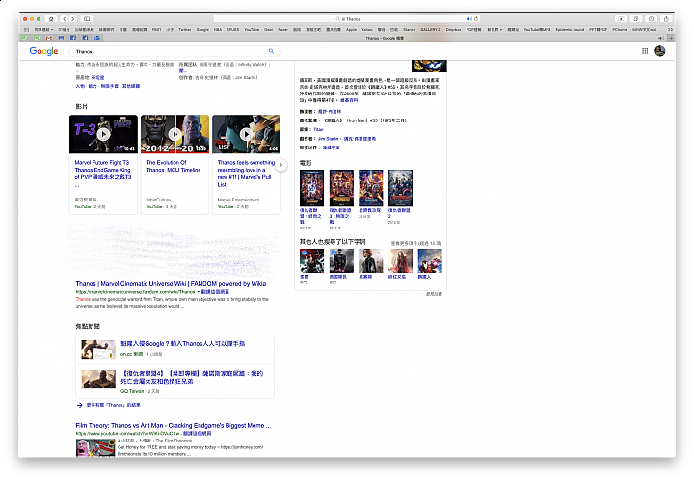Open the Share menu in Safari toolbar
This screenshot has height=482, width=694.
[666, 19]
